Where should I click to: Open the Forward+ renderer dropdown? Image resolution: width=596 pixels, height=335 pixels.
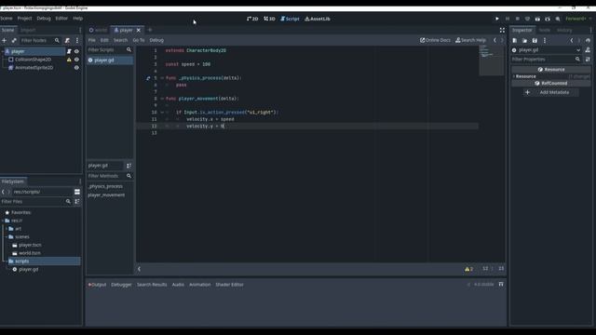578,19
